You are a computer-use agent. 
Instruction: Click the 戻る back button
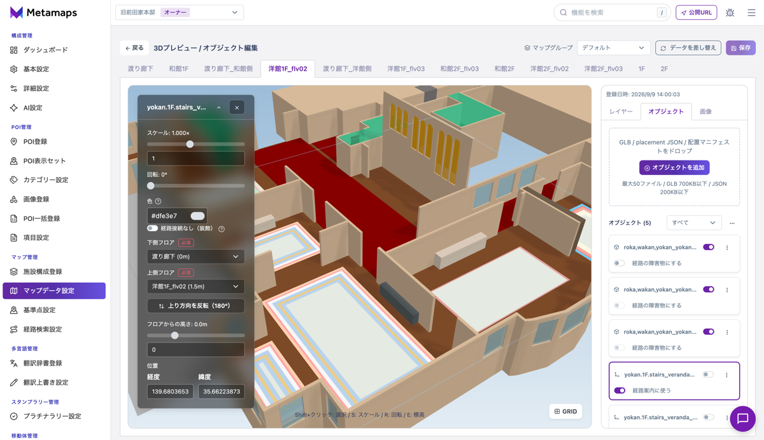click(x=134, y=48)
